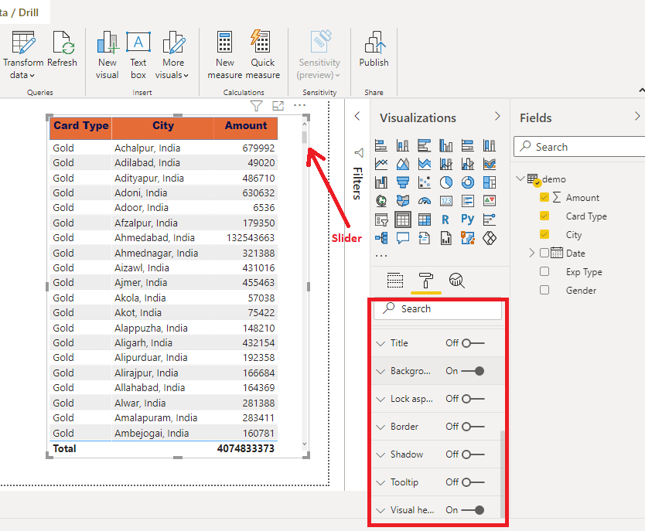The height and width of the screenshot is (531, 645).
Task: Check the Gender field checkbox
Action: 545,291
